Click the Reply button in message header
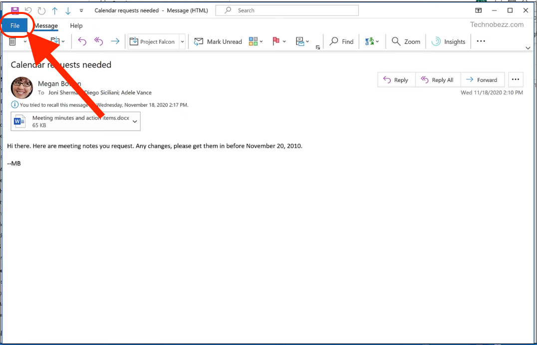The height and width of the screenshot is (345, 537). click(396, 80)
